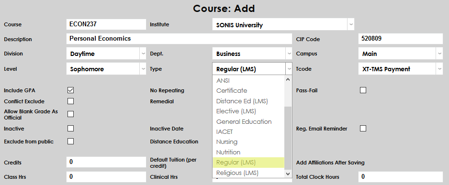449x185 pixels.
Task: Enable the Conflict Exclude checkbox
Action: coord(70,101)
